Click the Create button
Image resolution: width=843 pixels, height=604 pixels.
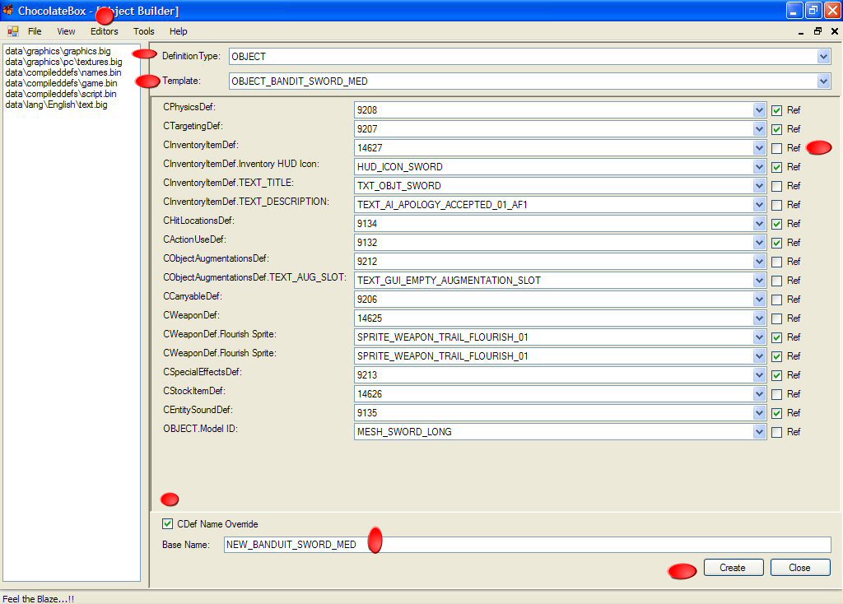coord(732,568)
